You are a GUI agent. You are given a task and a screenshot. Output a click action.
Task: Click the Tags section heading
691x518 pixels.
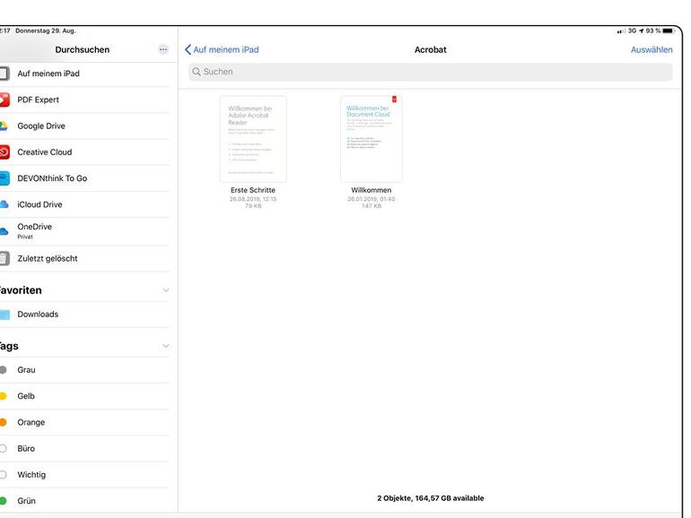pos(9,346)
